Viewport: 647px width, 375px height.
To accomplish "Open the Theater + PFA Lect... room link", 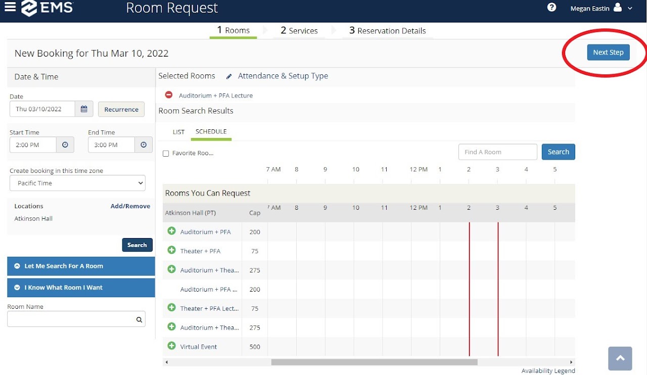I will click(x=209, y=308).
